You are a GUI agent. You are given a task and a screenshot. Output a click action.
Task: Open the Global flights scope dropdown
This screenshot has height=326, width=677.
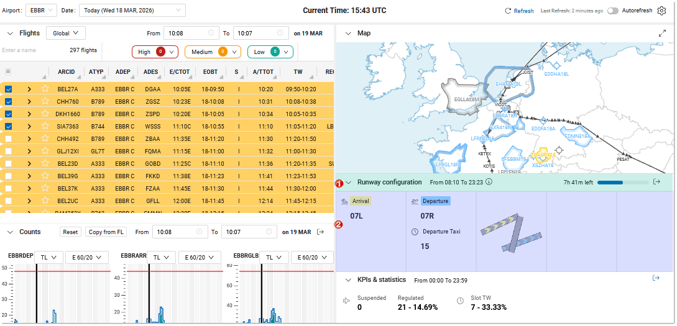point(66,33)
